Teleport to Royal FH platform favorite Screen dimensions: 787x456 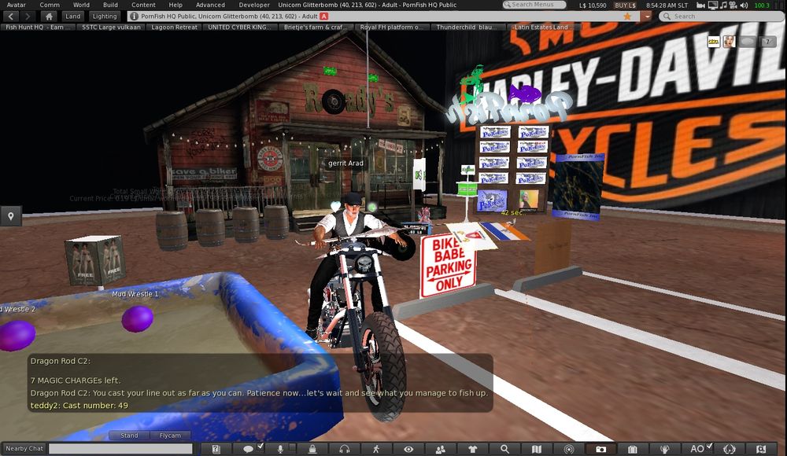[x=391, y=27]
